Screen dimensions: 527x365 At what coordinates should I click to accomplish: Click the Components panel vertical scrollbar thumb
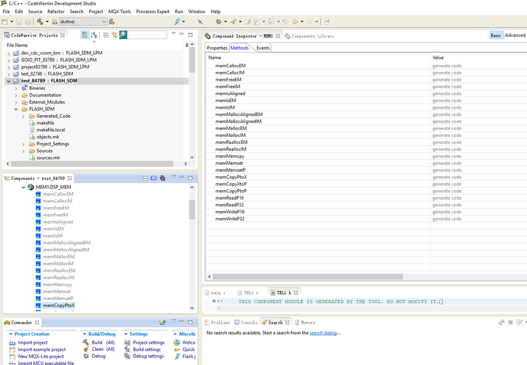click(192, 209)
